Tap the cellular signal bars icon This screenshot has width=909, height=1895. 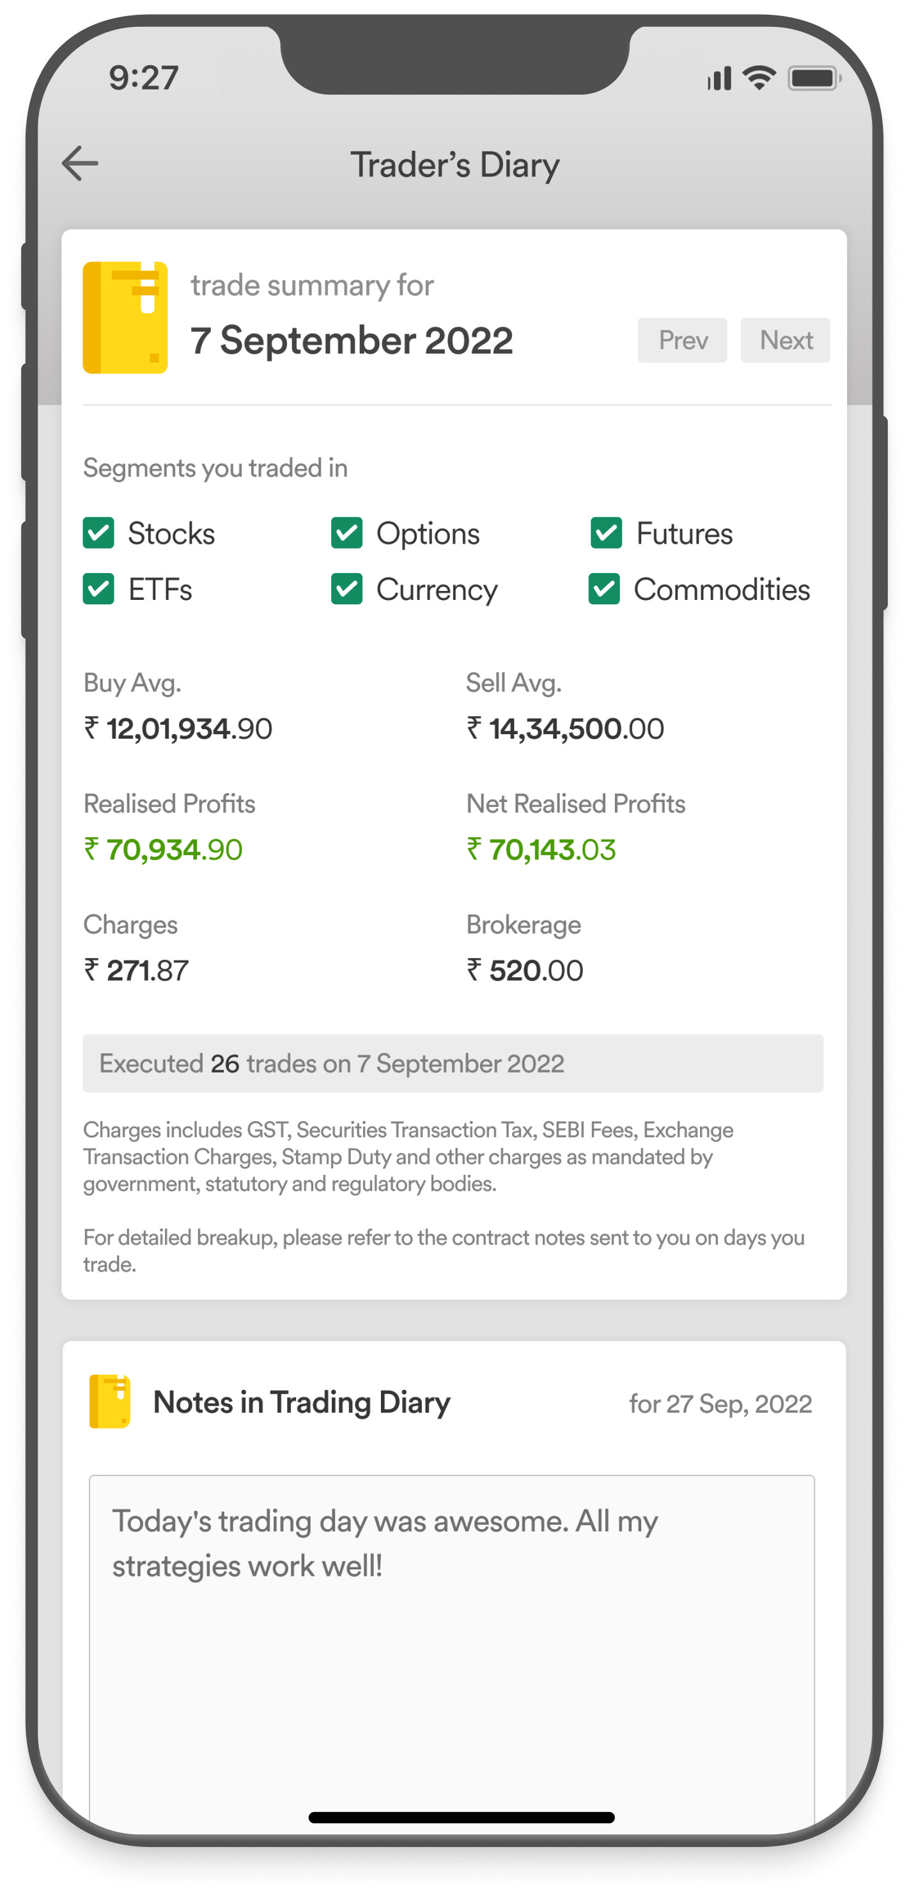[719, 78]
